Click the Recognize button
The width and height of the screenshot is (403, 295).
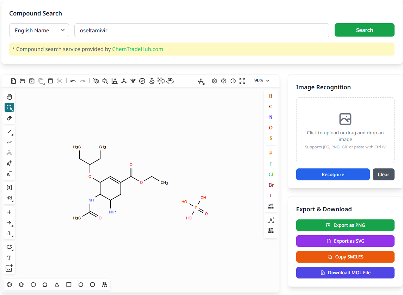[x=332, y=174]
